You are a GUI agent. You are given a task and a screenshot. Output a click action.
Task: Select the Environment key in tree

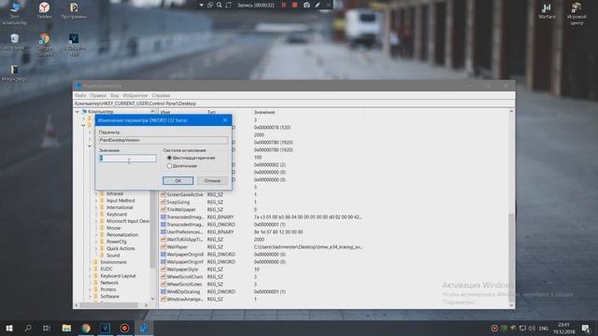pos(113,262)
